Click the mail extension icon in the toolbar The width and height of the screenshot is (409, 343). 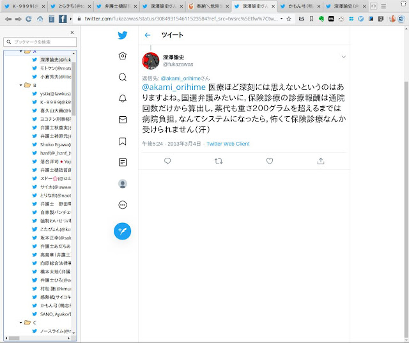(x=302, y=19)
